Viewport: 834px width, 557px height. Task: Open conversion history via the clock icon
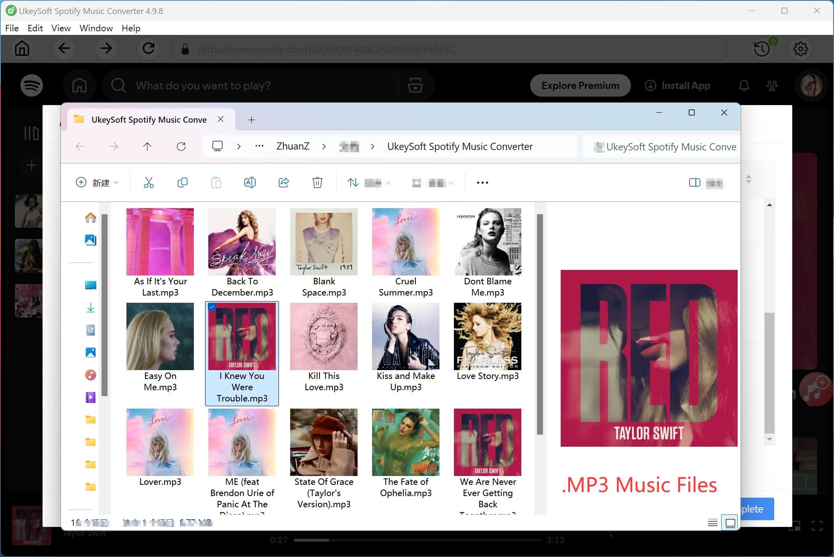pyautogui.click(x=762, y=49)
